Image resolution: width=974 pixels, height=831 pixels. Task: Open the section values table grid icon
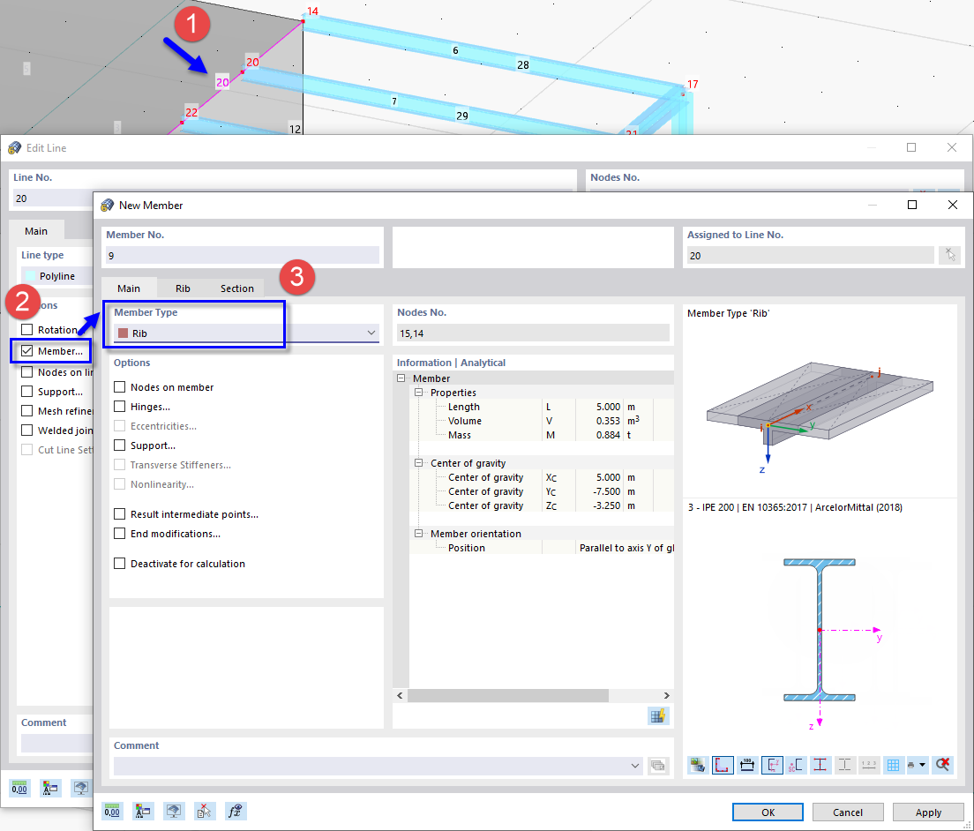[x=893, y=765]
